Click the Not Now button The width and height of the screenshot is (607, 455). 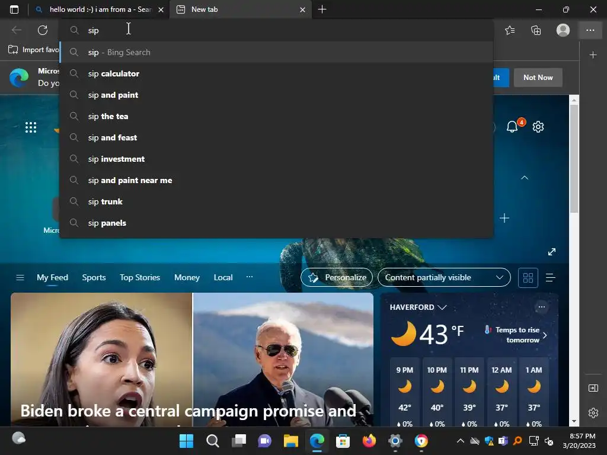538,78
